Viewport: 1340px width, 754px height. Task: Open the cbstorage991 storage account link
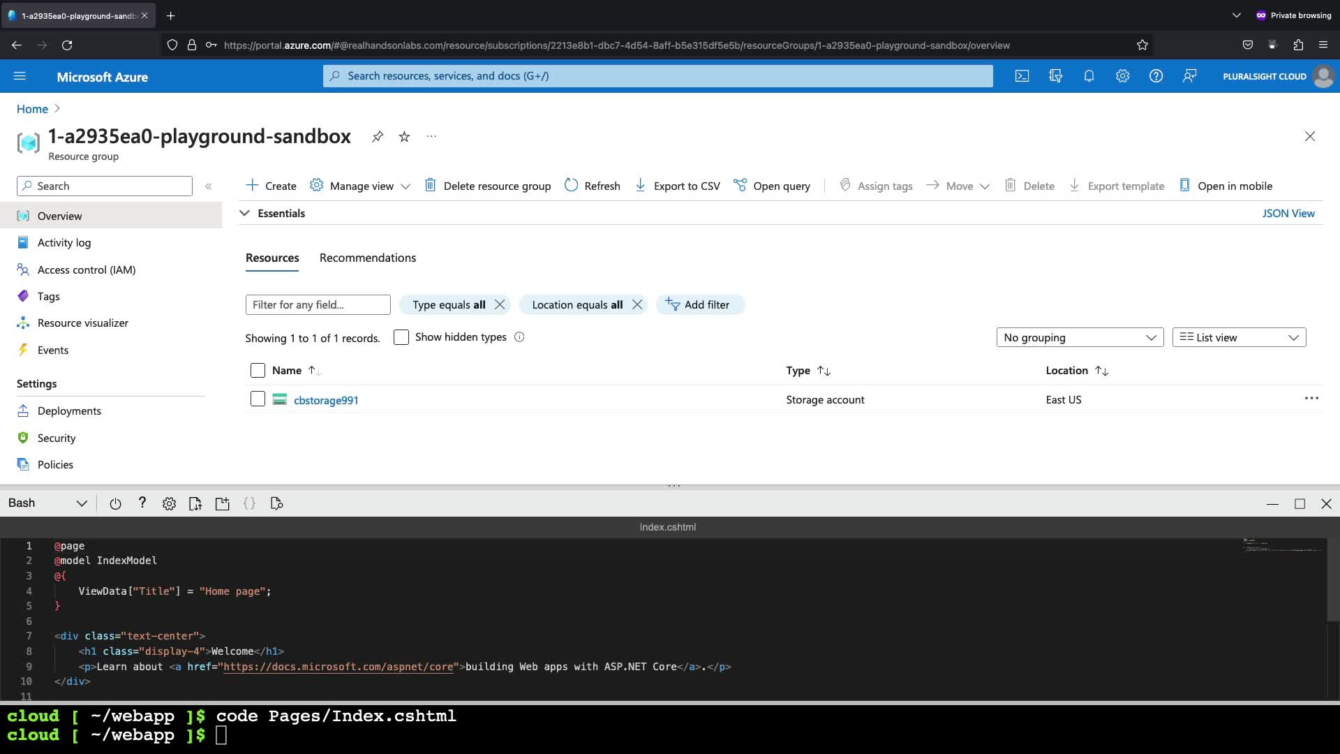tap(326, 400)
